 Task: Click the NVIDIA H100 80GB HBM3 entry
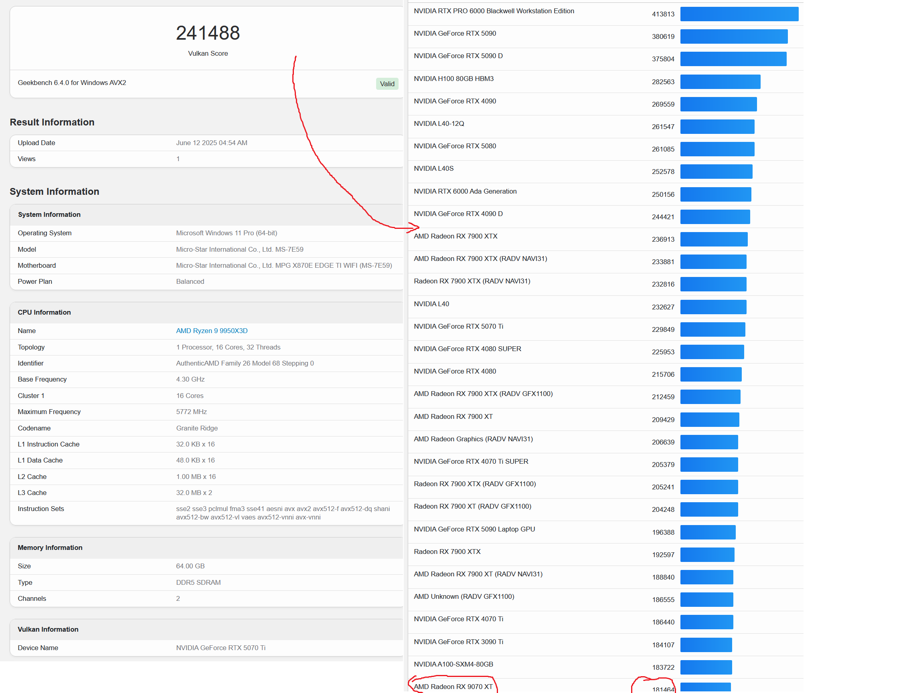coord(453,79)
